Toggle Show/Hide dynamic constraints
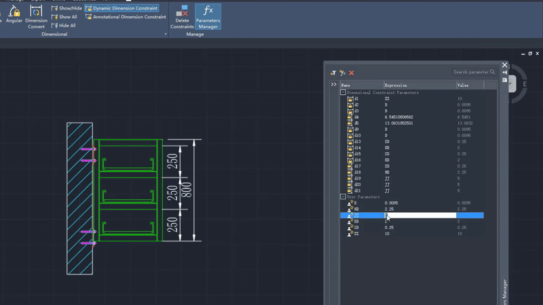Viewport: 543px width, 305px height. coord(67,8)
